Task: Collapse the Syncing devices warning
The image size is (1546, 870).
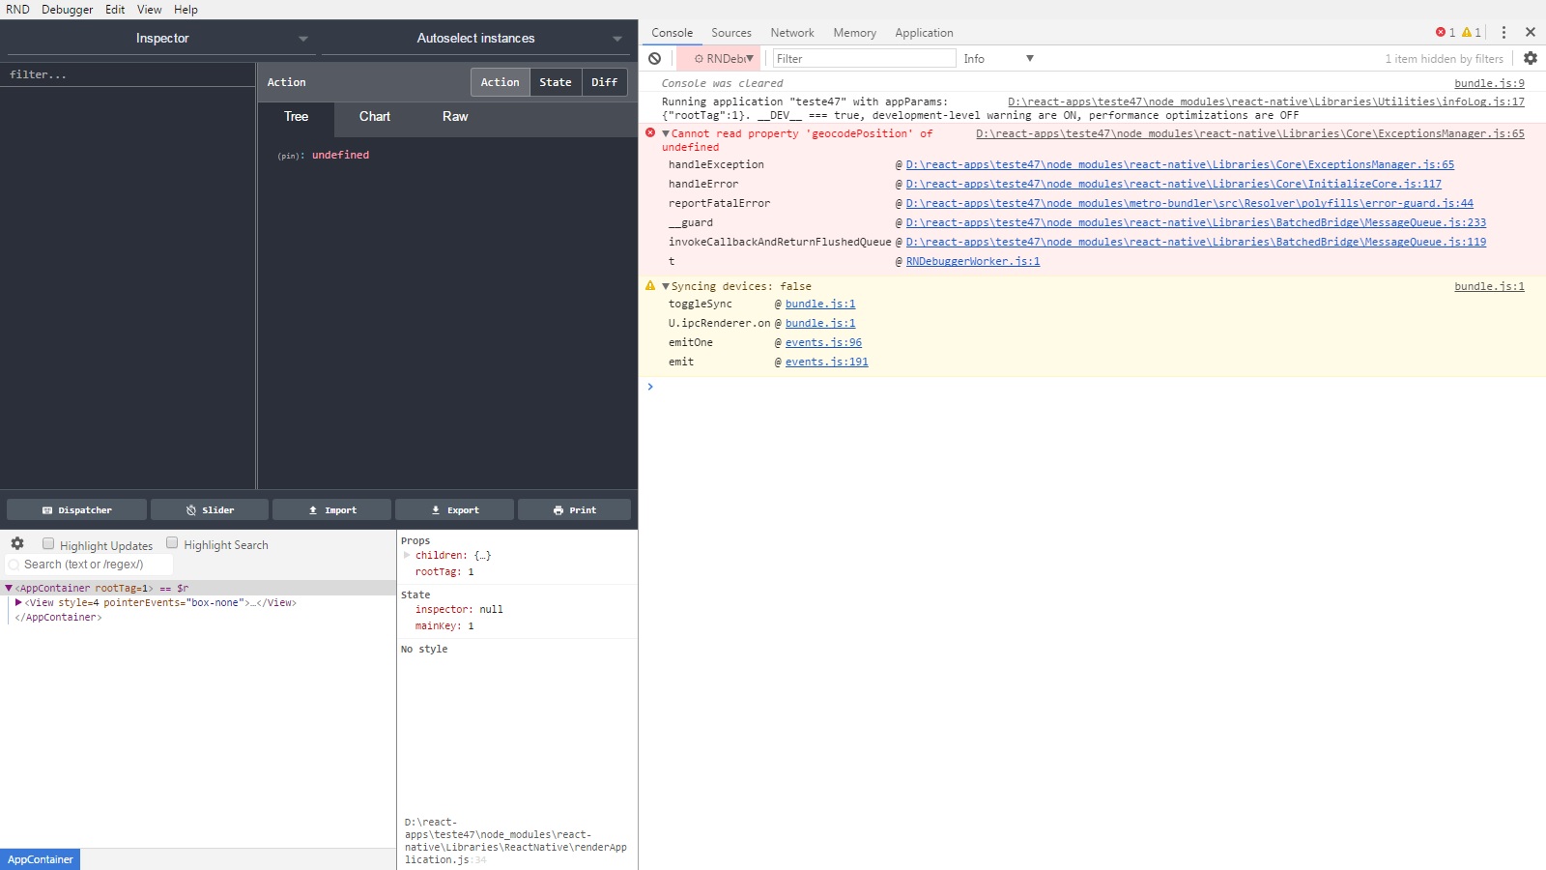Action: (666, 286)
